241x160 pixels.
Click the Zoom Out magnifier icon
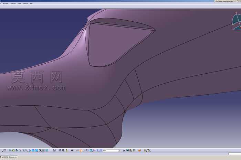[27, 150]
